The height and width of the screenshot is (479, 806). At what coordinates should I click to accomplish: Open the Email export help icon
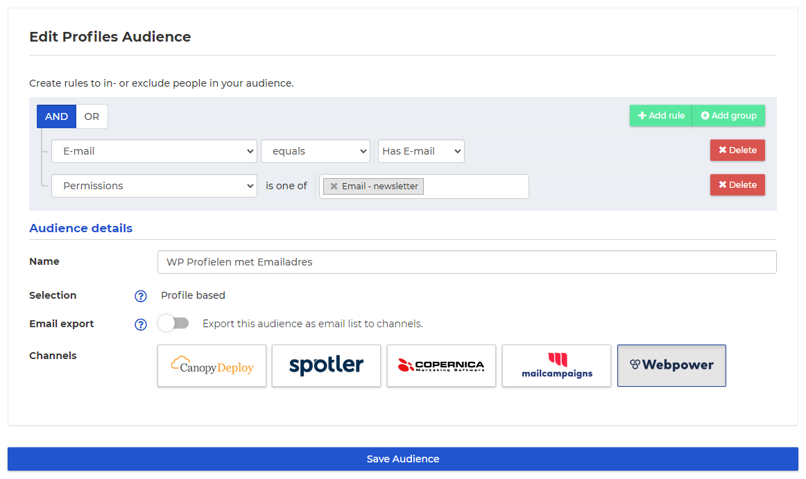tap(140, 324)
